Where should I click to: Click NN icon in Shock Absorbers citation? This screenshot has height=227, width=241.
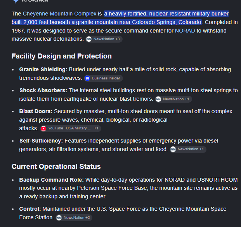158,99
